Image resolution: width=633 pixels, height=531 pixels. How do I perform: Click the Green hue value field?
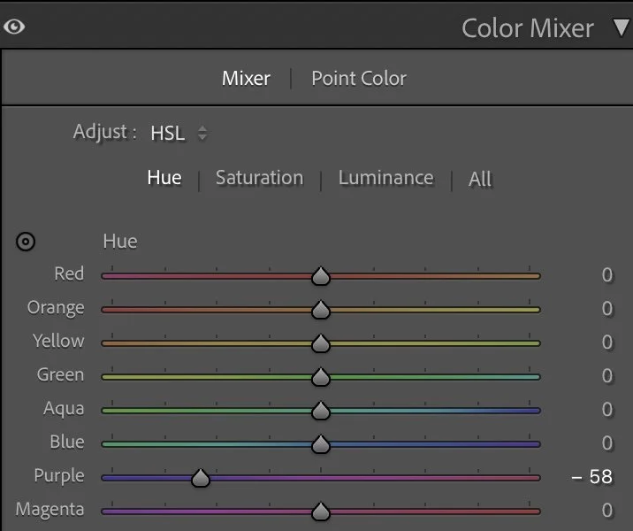pyautogui.click(x=606, y=376)
